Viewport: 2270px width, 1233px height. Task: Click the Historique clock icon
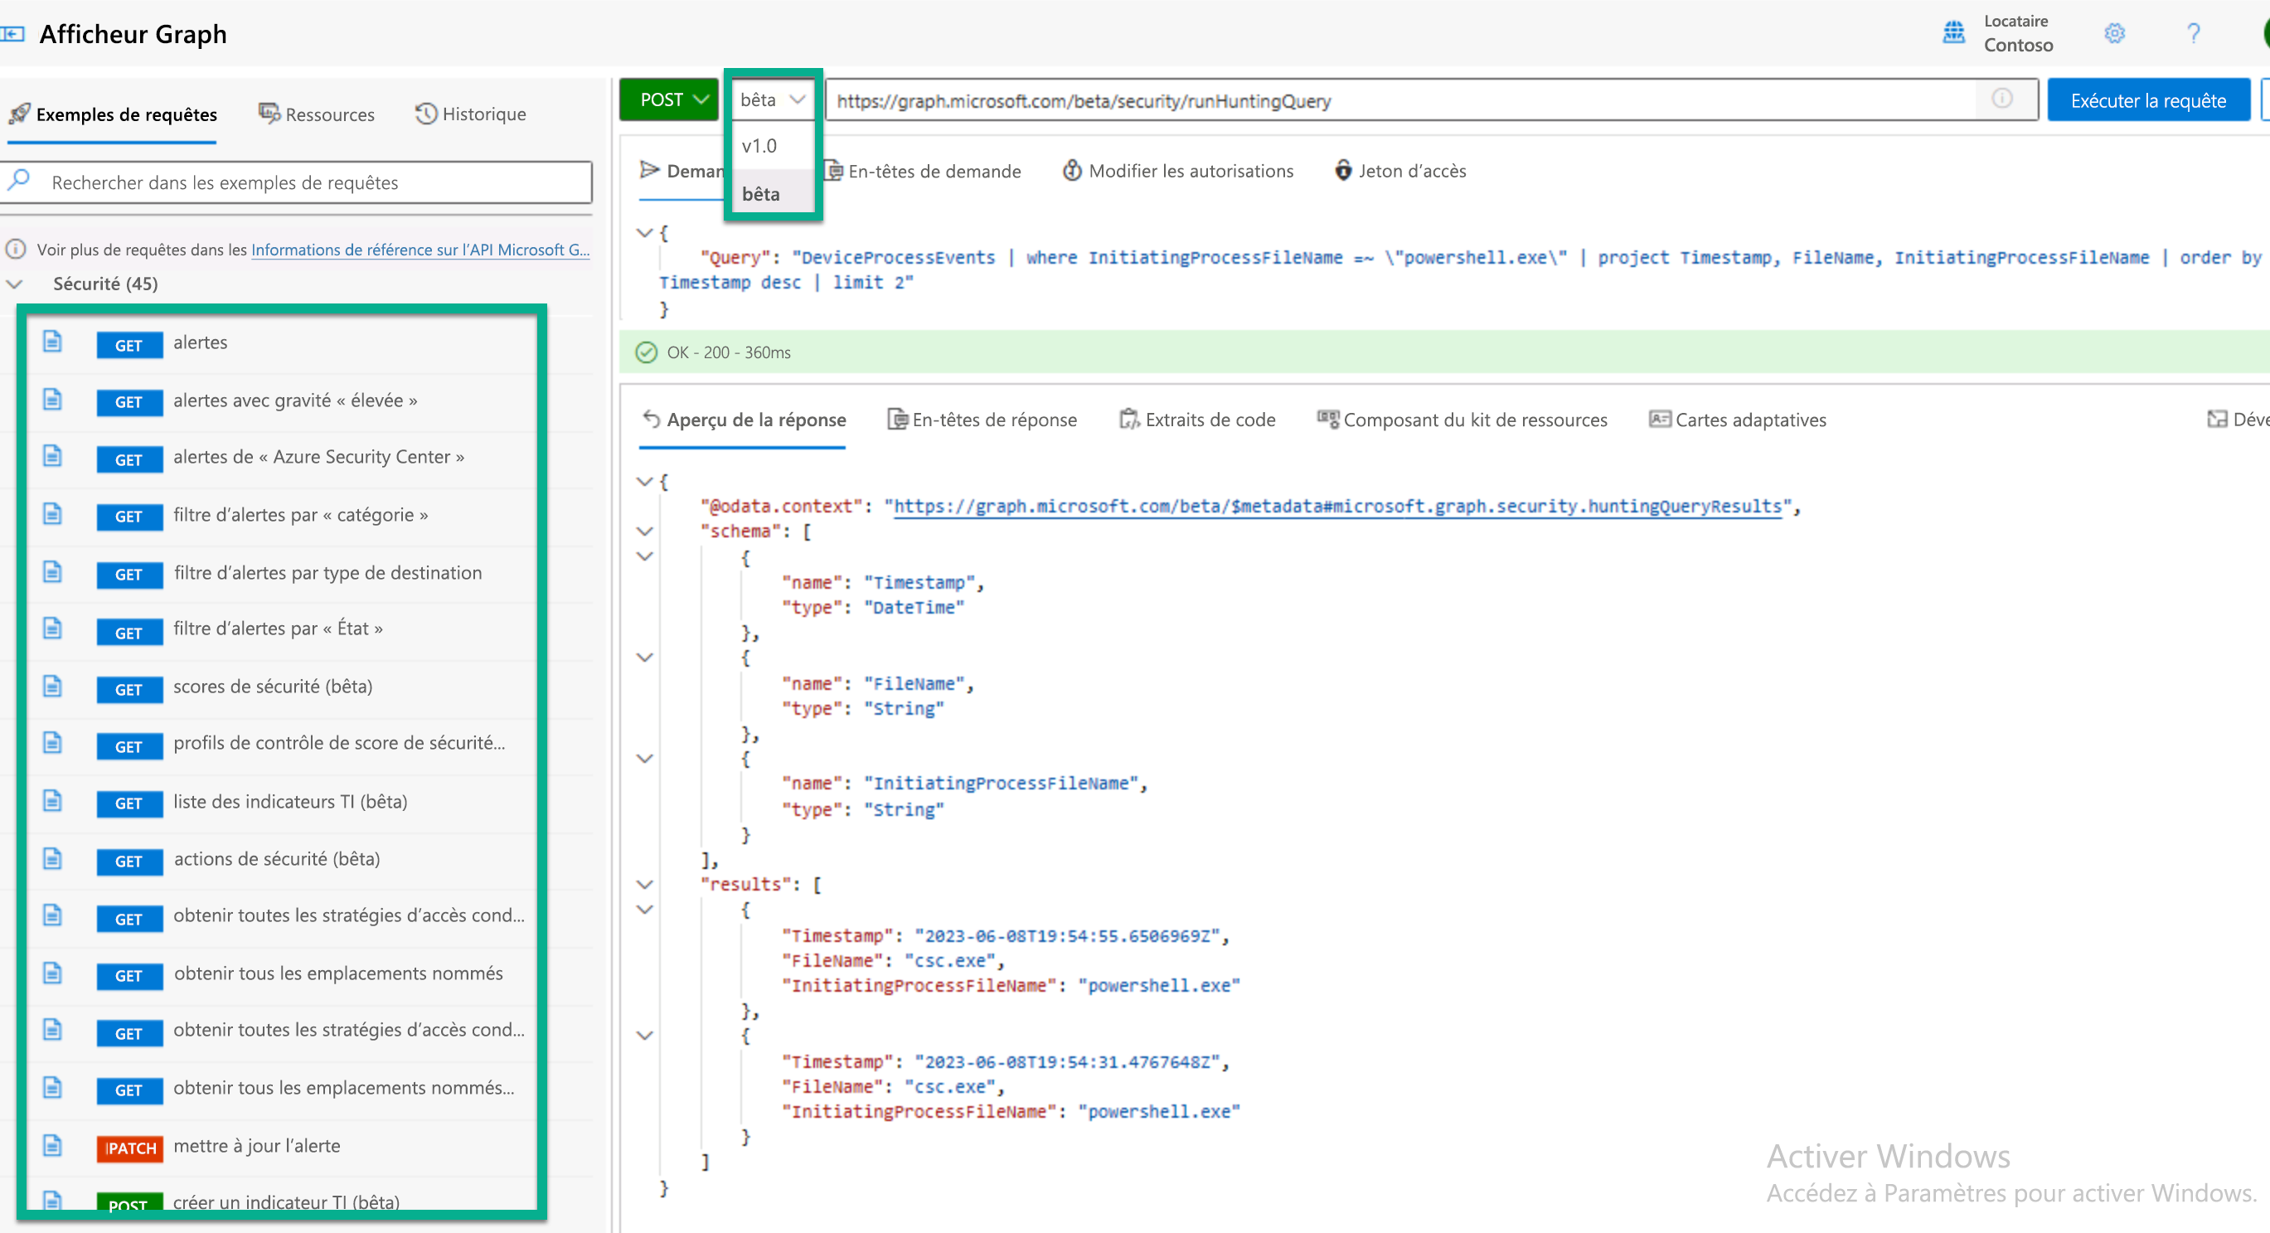(425, 114)
